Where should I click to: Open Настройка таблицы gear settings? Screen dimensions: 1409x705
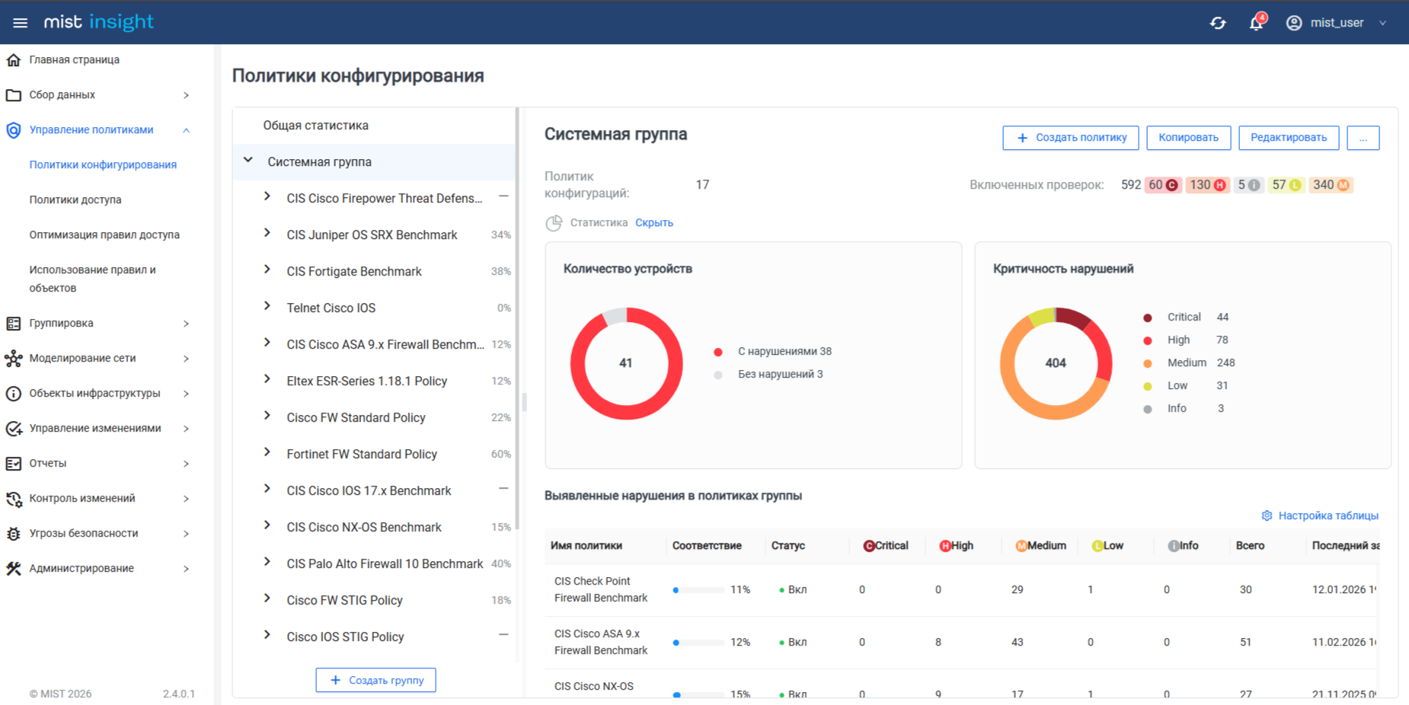click(x=1267, y=515)
